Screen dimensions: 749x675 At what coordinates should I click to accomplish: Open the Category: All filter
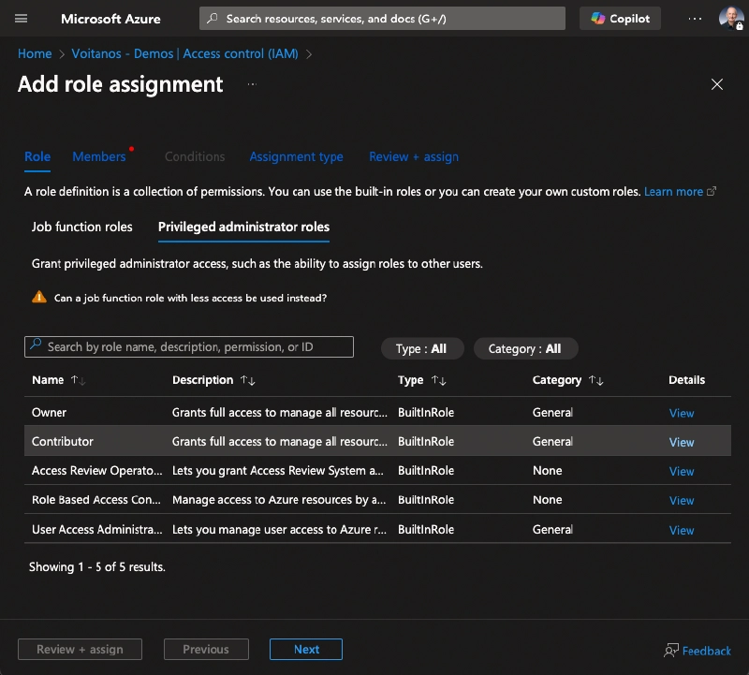click(x=525, y=347)
